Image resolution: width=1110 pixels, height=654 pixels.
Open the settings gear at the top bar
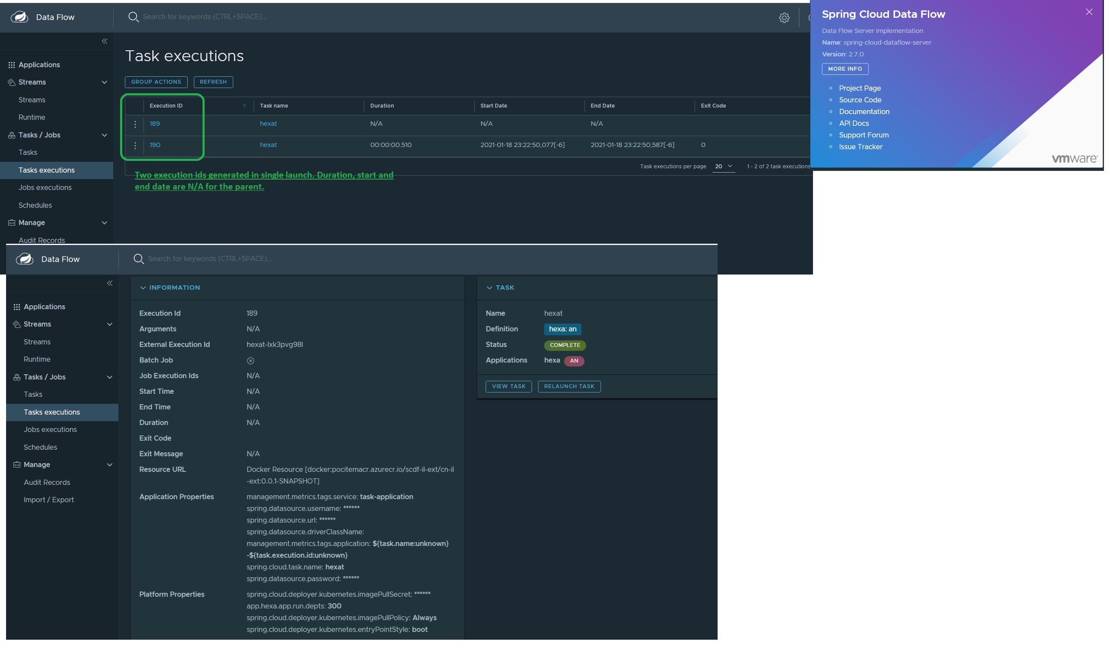tap(785, 18)
